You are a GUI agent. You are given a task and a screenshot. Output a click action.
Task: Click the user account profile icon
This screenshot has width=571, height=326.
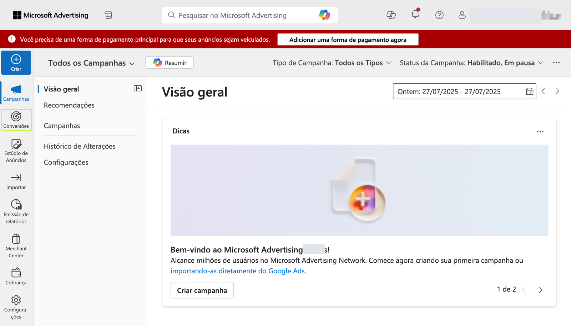pos(462,15)
